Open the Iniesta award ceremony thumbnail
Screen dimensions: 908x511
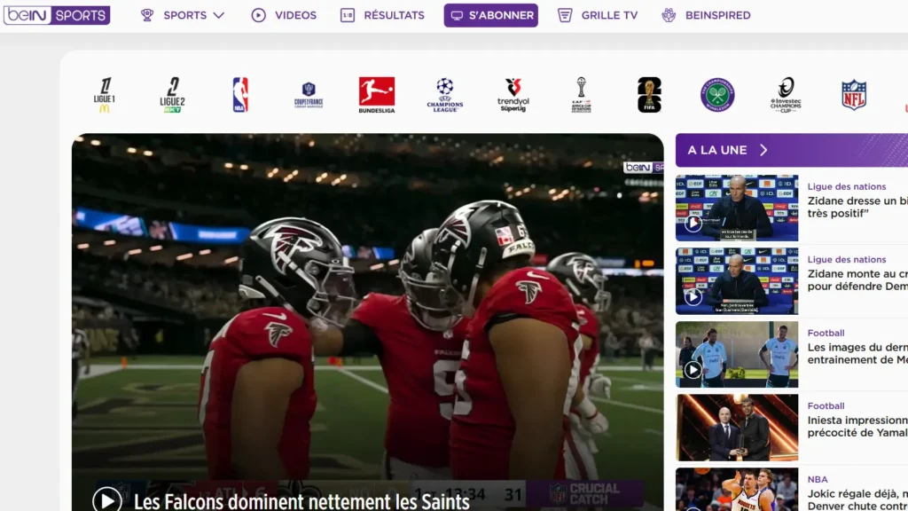737,428
